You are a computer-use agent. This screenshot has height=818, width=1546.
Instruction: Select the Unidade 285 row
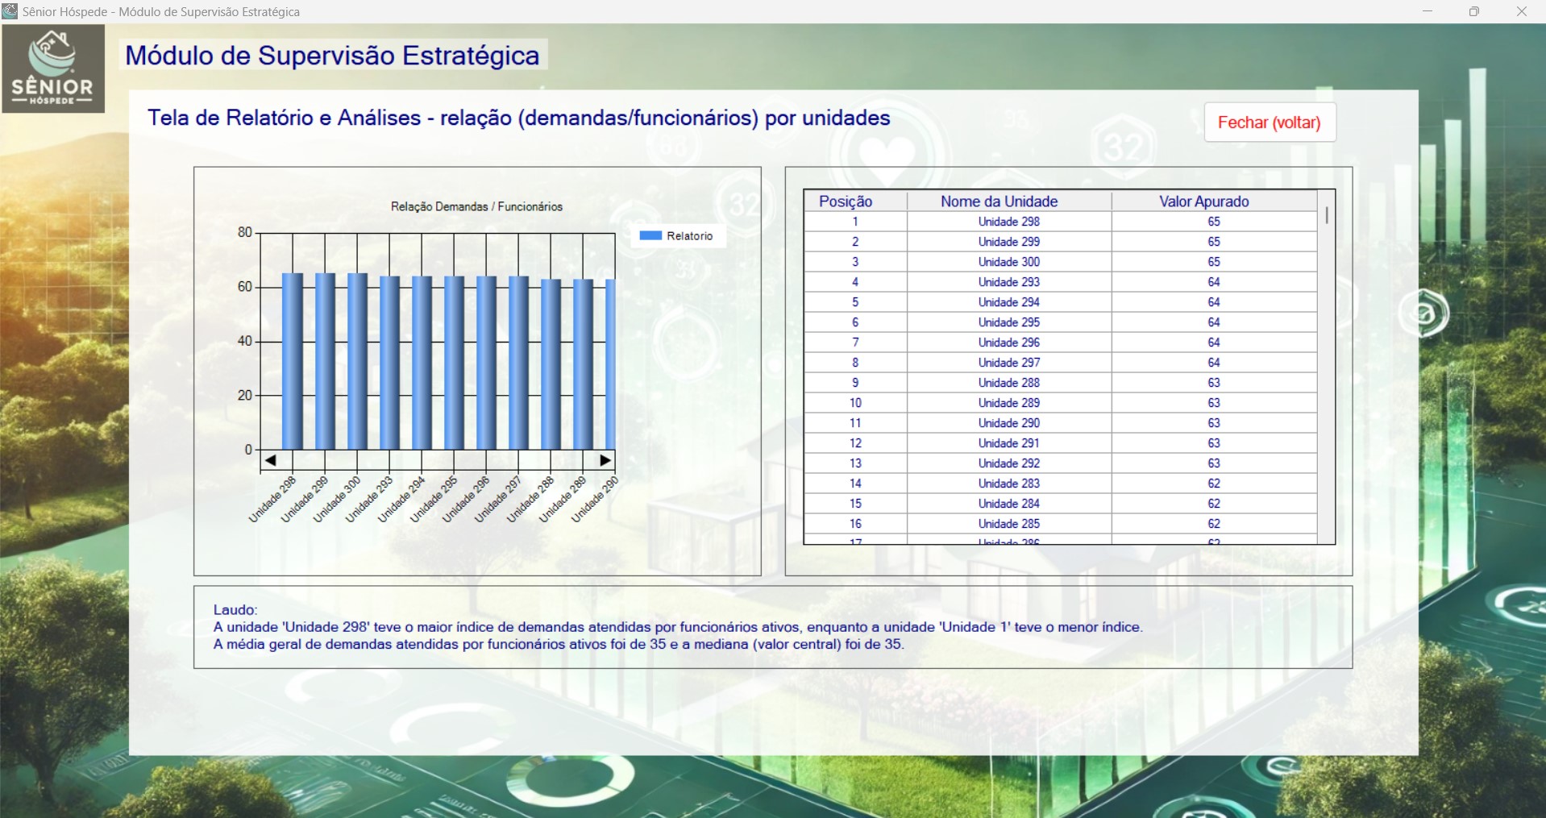click(x=1008, y=524)
